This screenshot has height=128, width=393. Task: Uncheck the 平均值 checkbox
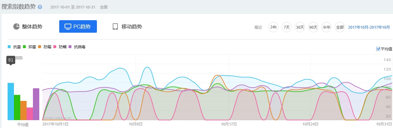coord(378,49)
